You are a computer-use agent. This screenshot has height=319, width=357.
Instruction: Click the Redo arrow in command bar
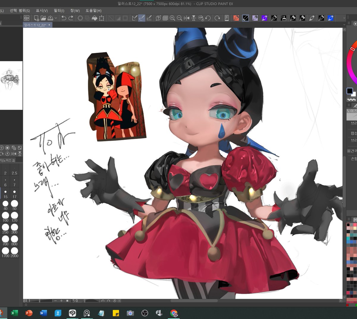coord(71,18)
